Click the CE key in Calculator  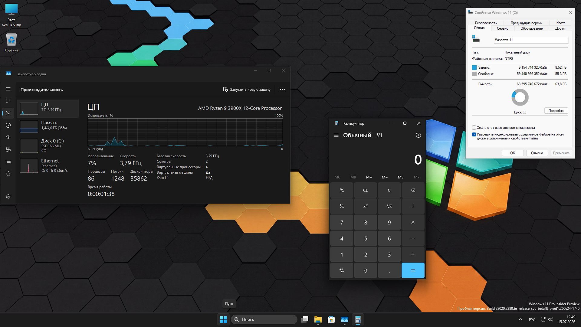[x=365, y=190]
